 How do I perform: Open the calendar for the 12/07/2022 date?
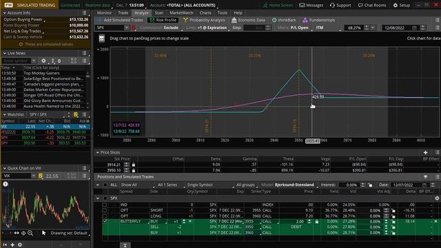[424, 185]
